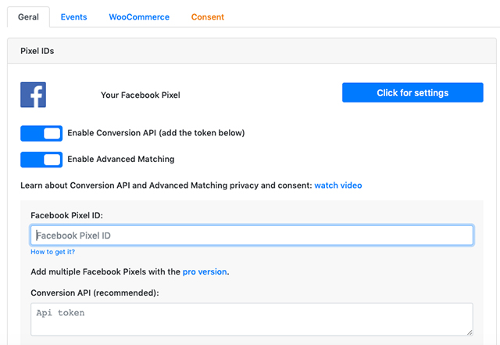The height and width of the screenshot is (345, 500).
Task: Toggle Enable Conversion API switch
Action: click(x=41, y=133)
